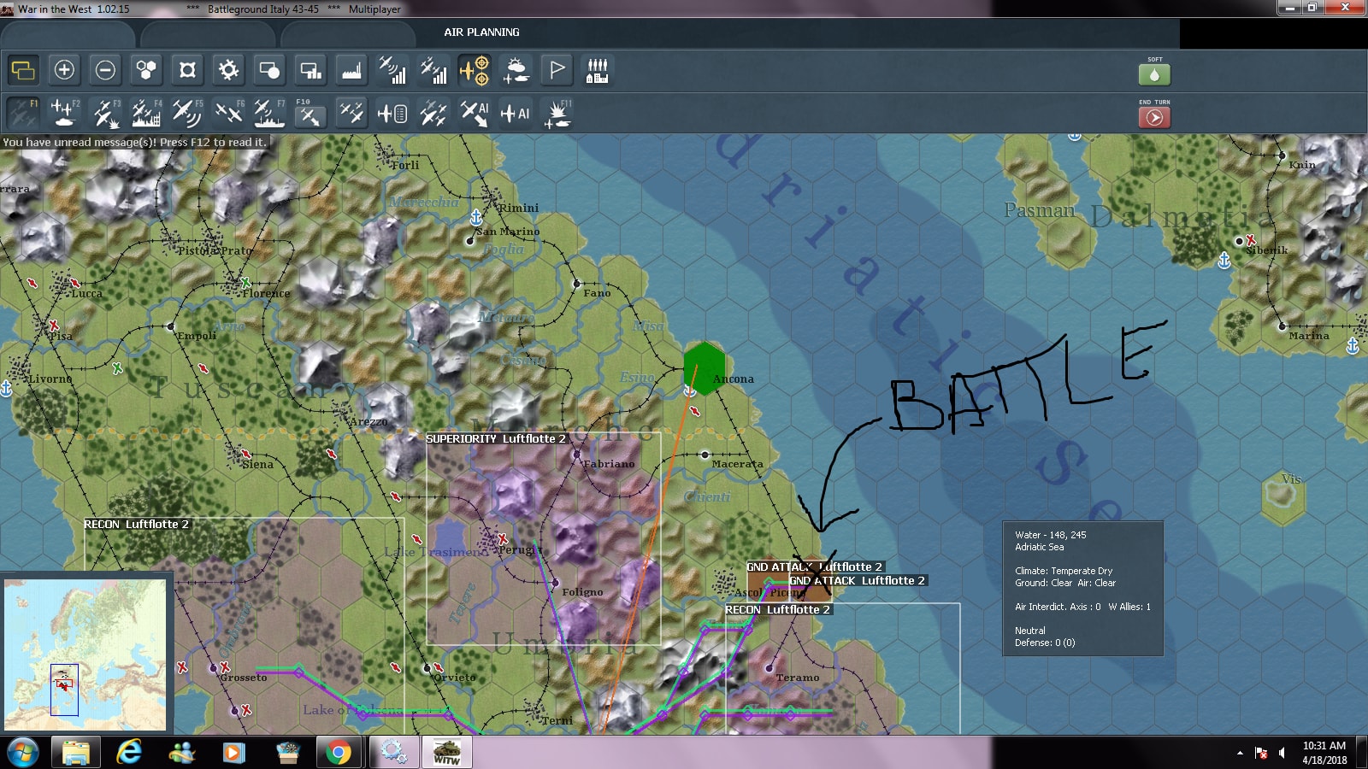Select the F5 air recon directive
Image resolution: width=1368 pixels, height=769 pixels.
[187, 113]
